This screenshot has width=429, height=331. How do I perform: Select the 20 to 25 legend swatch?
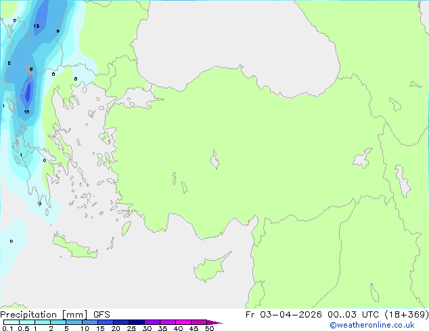point(121,322)
